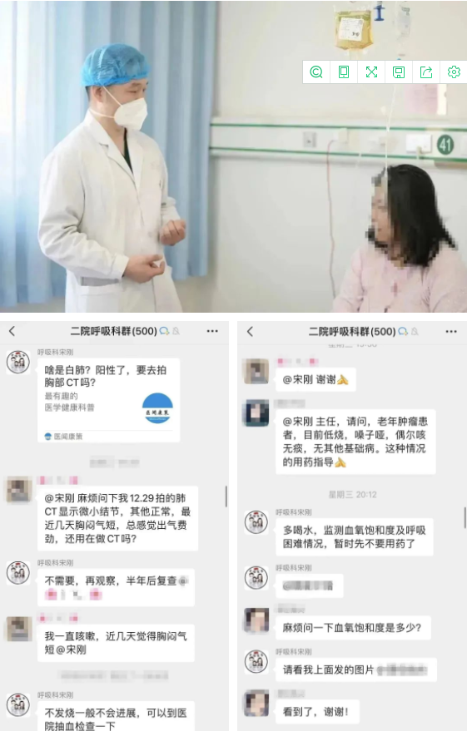This screenshot has width=467, height=731.
Task: Open the shared article about 白肺
Action: pyautogui.click(x=109, y=400)
